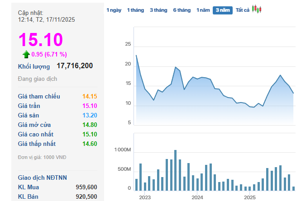
Task: Click the Giá sàn value 13.20
Action: 90,115
